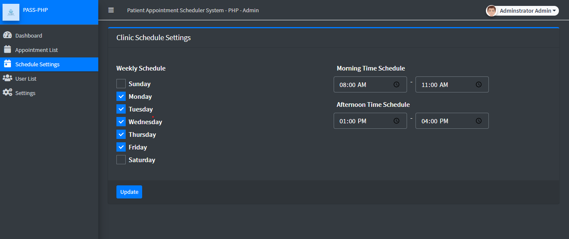The image size is (569, 239).
Task: Disable the Wednesday schedule checkbox
Action: coord(121,122)
